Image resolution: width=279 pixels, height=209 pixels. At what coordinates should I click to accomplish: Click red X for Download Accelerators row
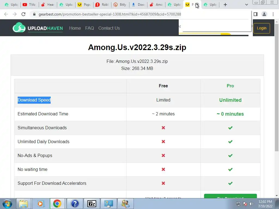pos(163,183)
